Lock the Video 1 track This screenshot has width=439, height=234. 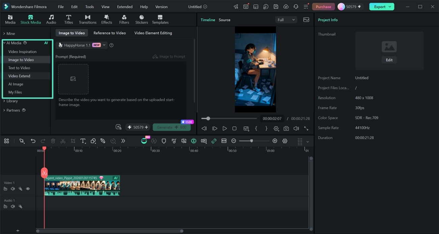(x=5, y=189)
